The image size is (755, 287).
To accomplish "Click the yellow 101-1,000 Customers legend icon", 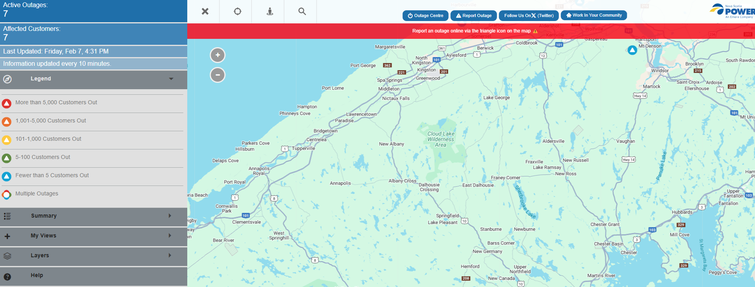I will 7,140.
